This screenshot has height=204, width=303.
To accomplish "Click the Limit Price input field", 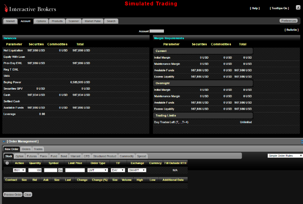I will [75, 170].
